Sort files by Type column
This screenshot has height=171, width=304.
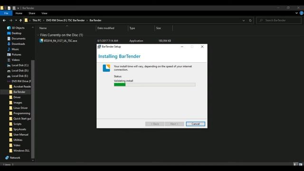point(132,28)
